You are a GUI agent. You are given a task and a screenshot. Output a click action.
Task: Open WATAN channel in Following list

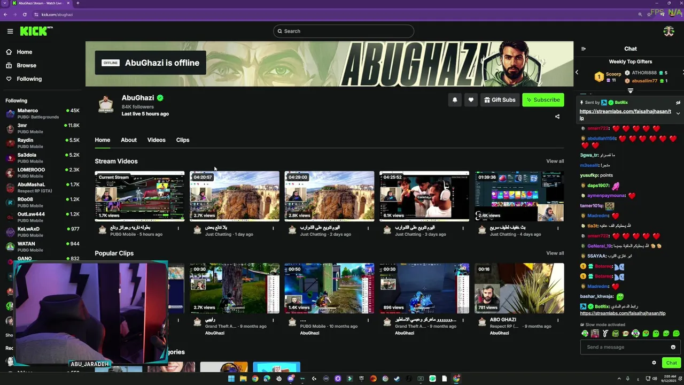tap(42, 247)
